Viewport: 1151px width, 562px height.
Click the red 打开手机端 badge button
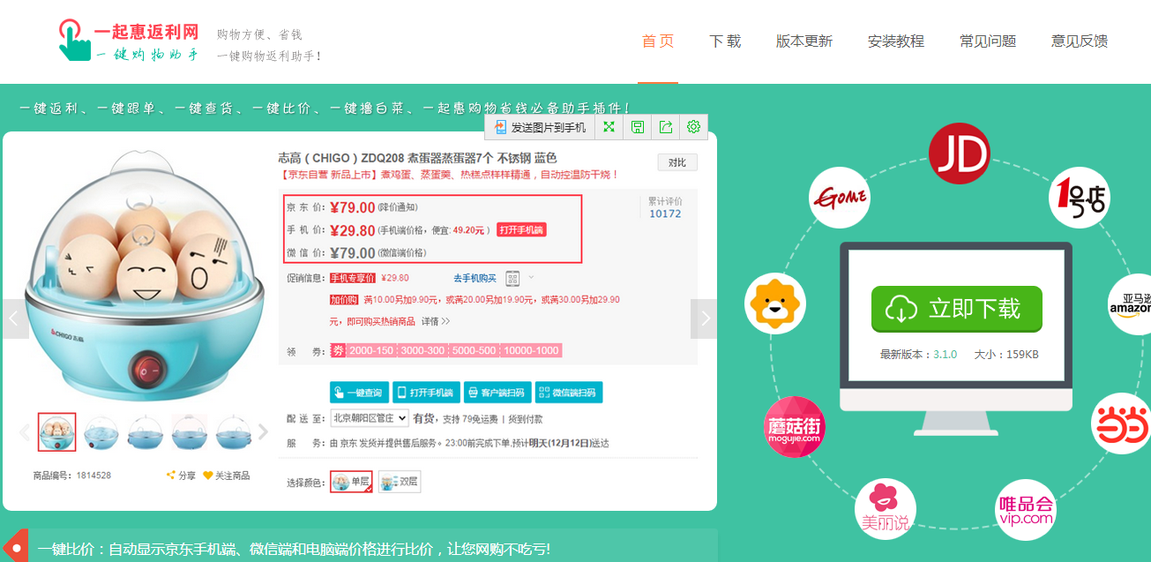pyautogui.click(x=521, y=230)
